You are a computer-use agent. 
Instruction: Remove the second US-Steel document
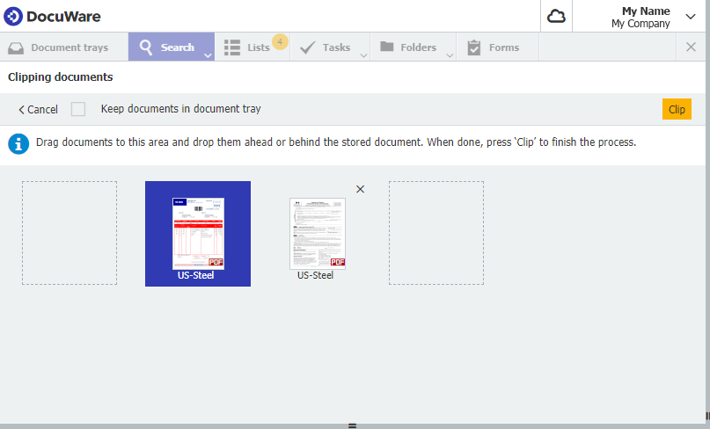(x=360, y=189)
